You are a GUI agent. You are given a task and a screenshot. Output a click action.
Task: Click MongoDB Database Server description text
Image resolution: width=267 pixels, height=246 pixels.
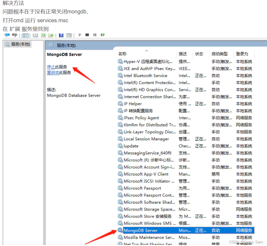click(74, 95)
